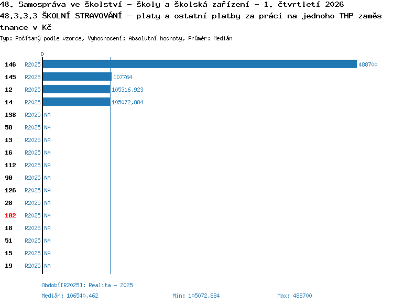The width and height of the screenshot is (393, 305).
Task: Click the Medián 106540,462 summary text
Action: click(70, 296)
